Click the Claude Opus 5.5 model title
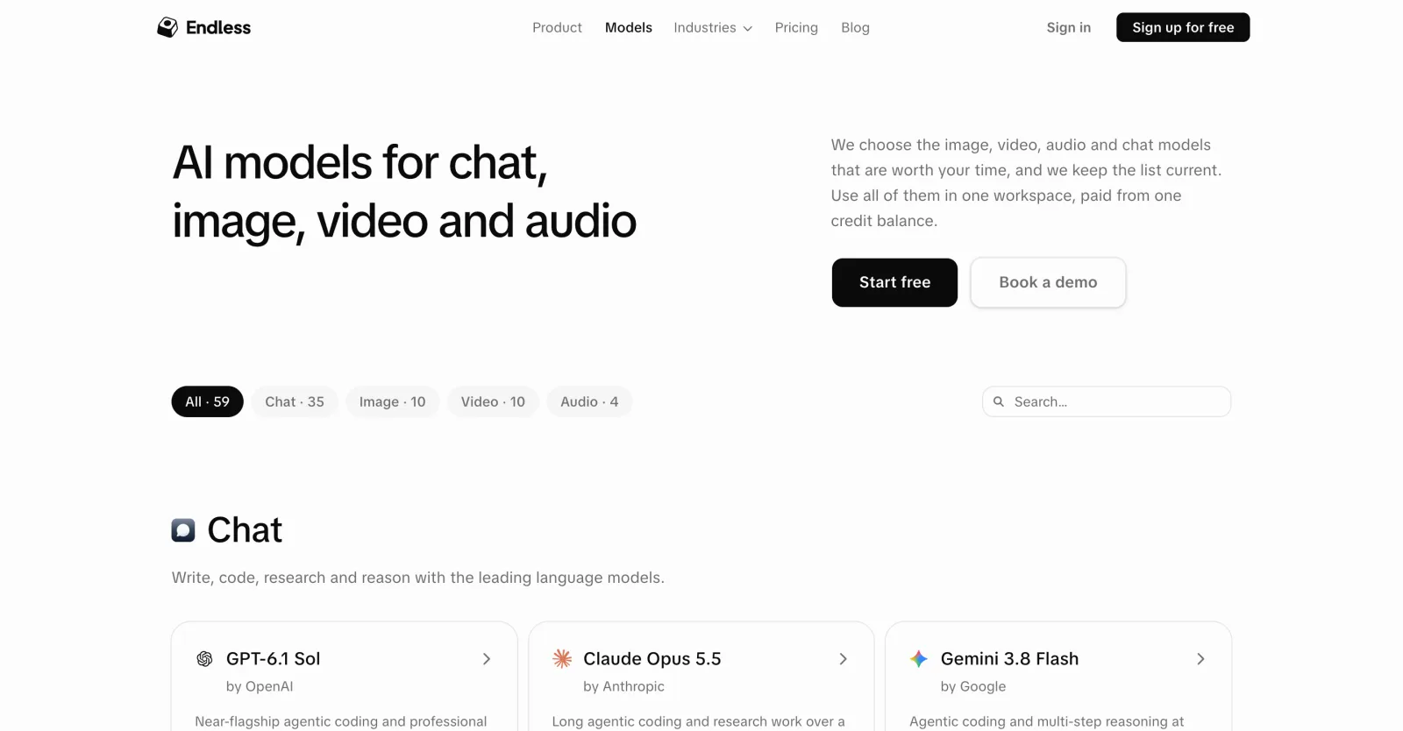 pos(652,659)
